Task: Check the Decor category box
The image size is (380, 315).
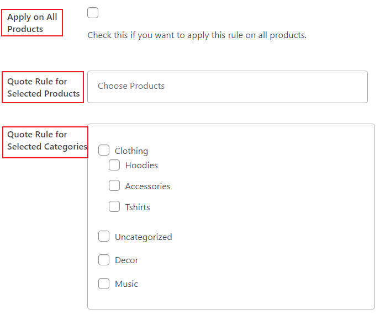Action: (x=104, y=260)
